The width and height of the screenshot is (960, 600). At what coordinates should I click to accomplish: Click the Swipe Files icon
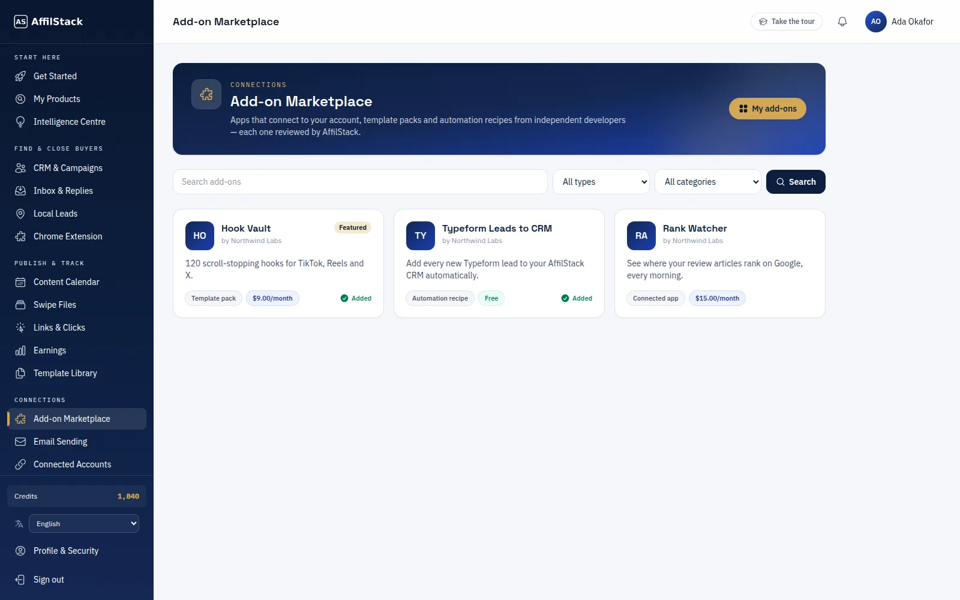[x=20, y=305]
